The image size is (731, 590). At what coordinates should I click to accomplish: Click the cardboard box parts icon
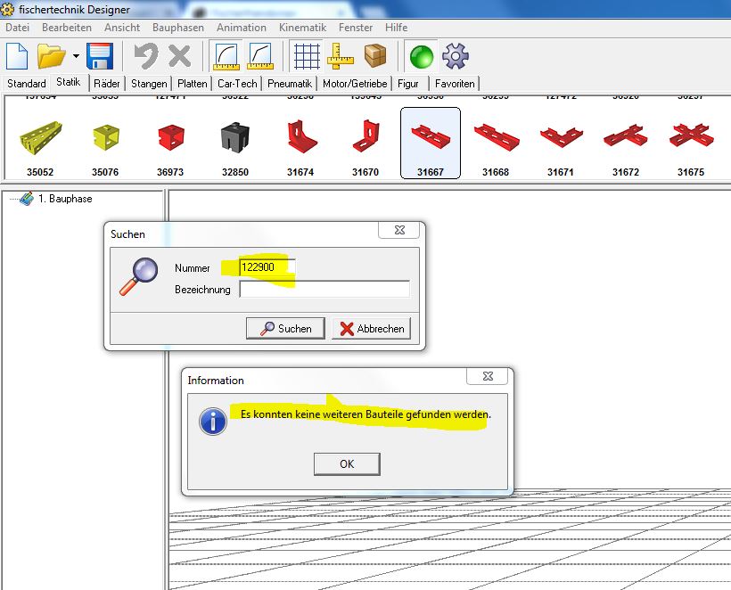[375, 56]
